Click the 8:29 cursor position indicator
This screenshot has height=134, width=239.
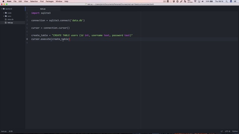(x=11, y=131)
